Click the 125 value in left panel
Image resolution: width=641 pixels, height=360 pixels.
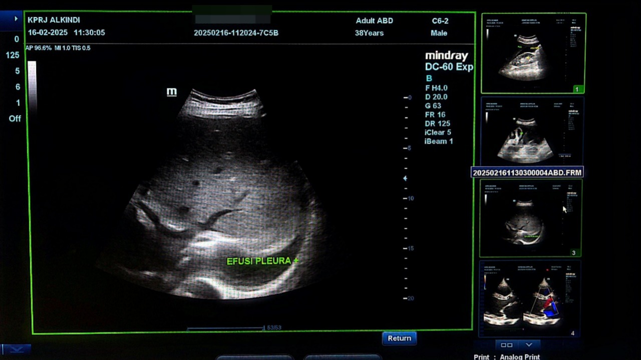pos(13,55)
